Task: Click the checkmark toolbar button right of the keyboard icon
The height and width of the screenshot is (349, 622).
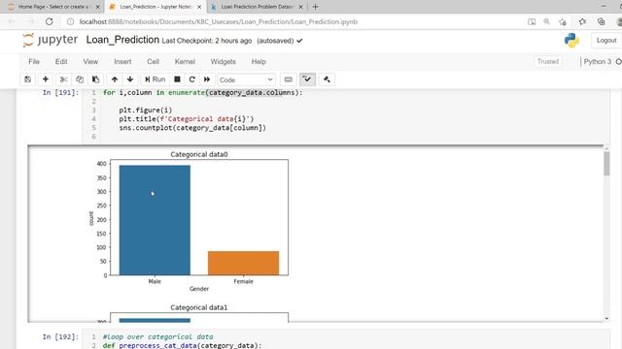Action: pos(307,79)
